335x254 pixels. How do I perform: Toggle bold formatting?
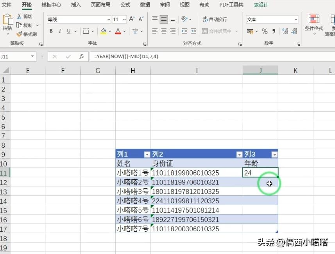pyautogui.click(x=51, y=30)
